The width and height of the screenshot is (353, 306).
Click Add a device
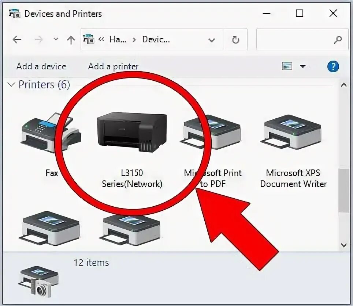pyautogui.click(x=41, y=66)
